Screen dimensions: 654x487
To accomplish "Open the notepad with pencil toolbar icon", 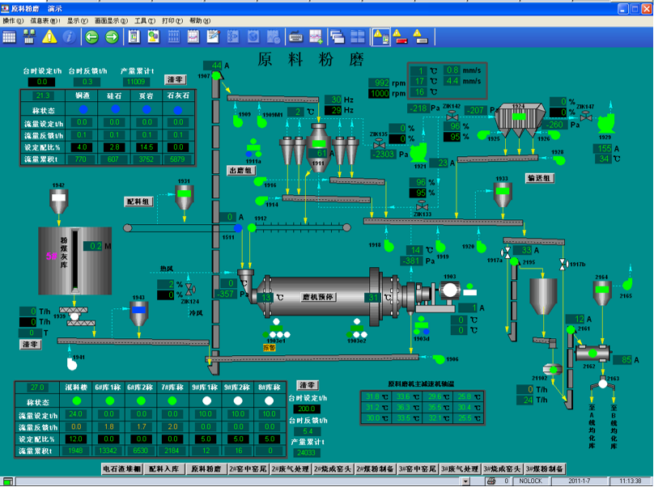I will pos(213,37).
